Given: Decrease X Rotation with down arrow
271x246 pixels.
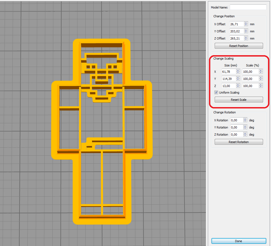Looking at the screenshot, I should point(245,121).
